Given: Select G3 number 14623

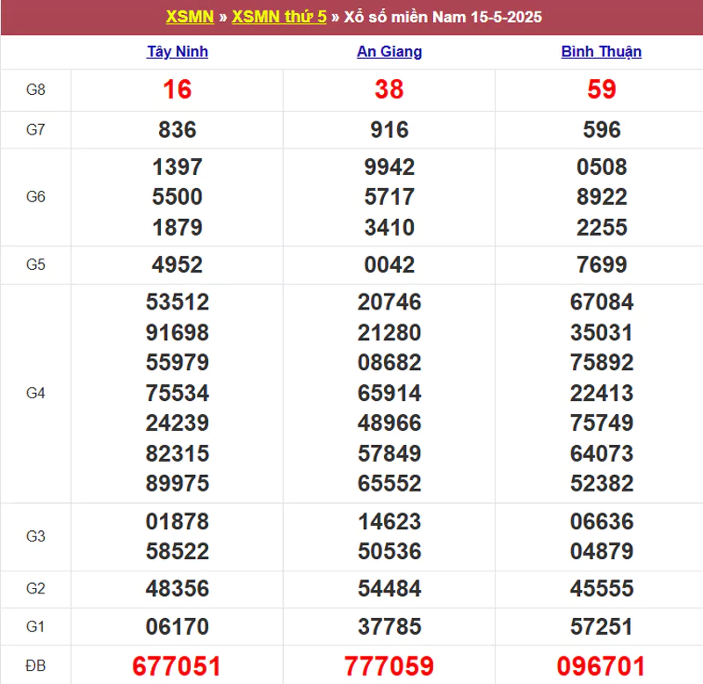Looking at the screenshot, I should pyautogui.click(x=389, y=521).
